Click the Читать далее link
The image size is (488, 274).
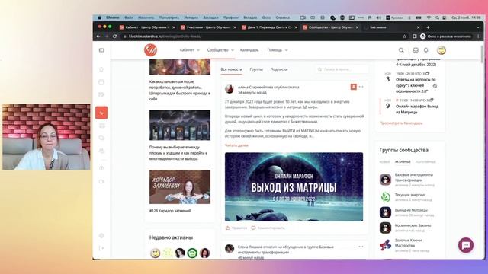click(236, 145)
